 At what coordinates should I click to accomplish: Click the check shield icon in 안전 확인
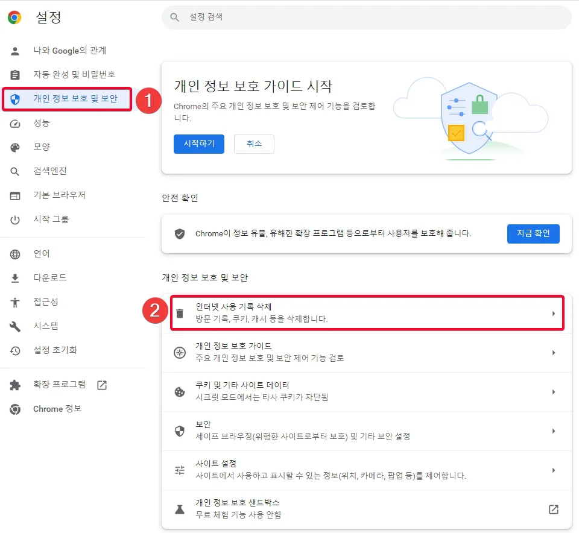(x=180, y=233)
